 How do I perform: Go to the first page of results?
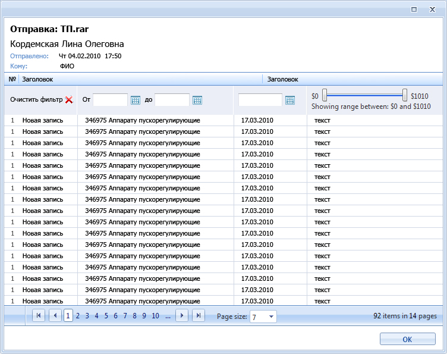coord(39,315)
